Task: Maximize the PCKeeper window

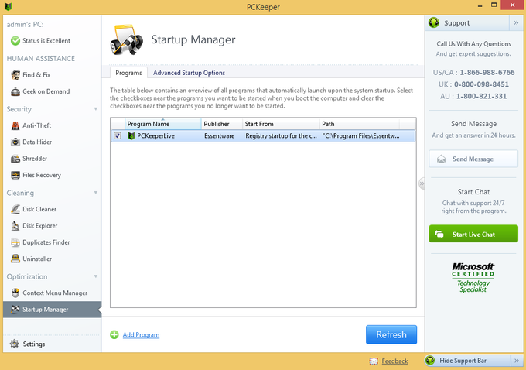Action: point(494,5)
